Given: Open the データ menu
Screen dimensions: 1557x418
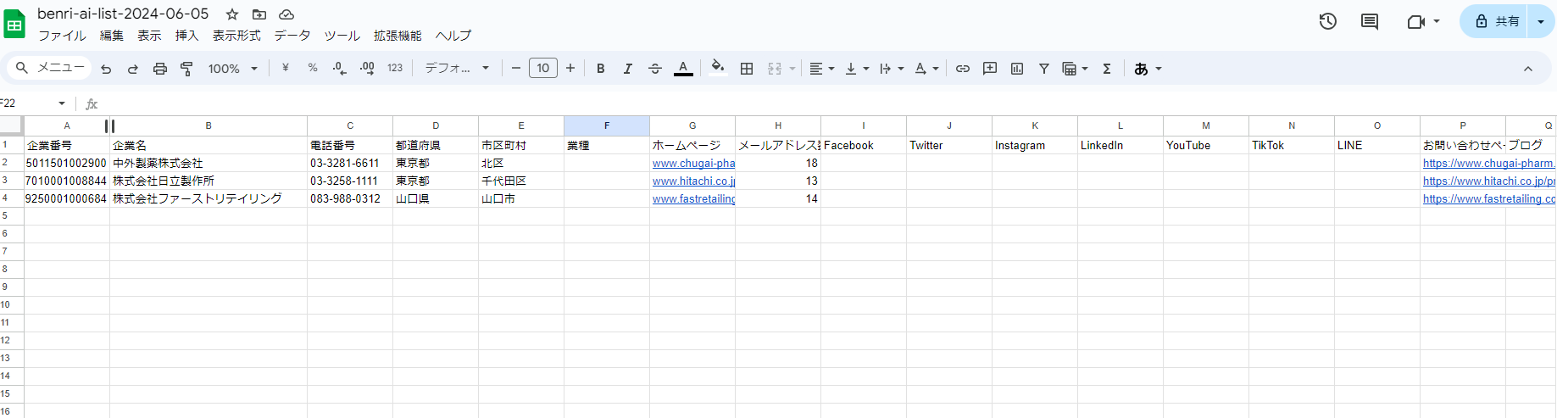Looking at the screenshot, I should (292, 36).
